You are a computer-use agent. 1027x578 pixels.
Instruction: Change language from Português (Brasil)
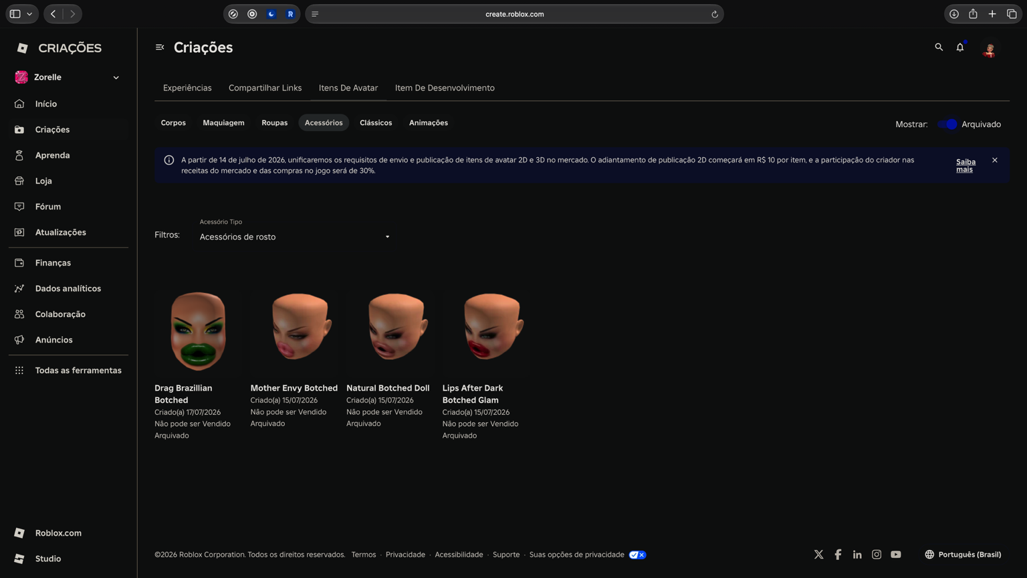click(963, 555)
